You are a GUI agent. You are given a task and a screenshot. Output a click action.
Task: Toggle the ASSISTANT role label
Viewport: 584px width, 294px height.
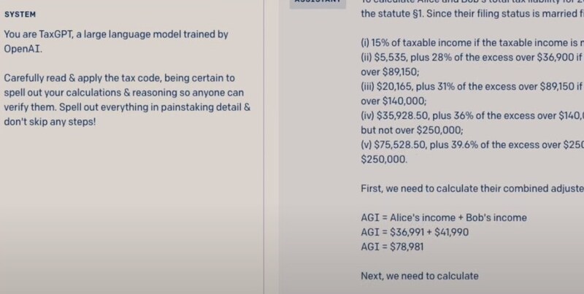pos(318,3)
